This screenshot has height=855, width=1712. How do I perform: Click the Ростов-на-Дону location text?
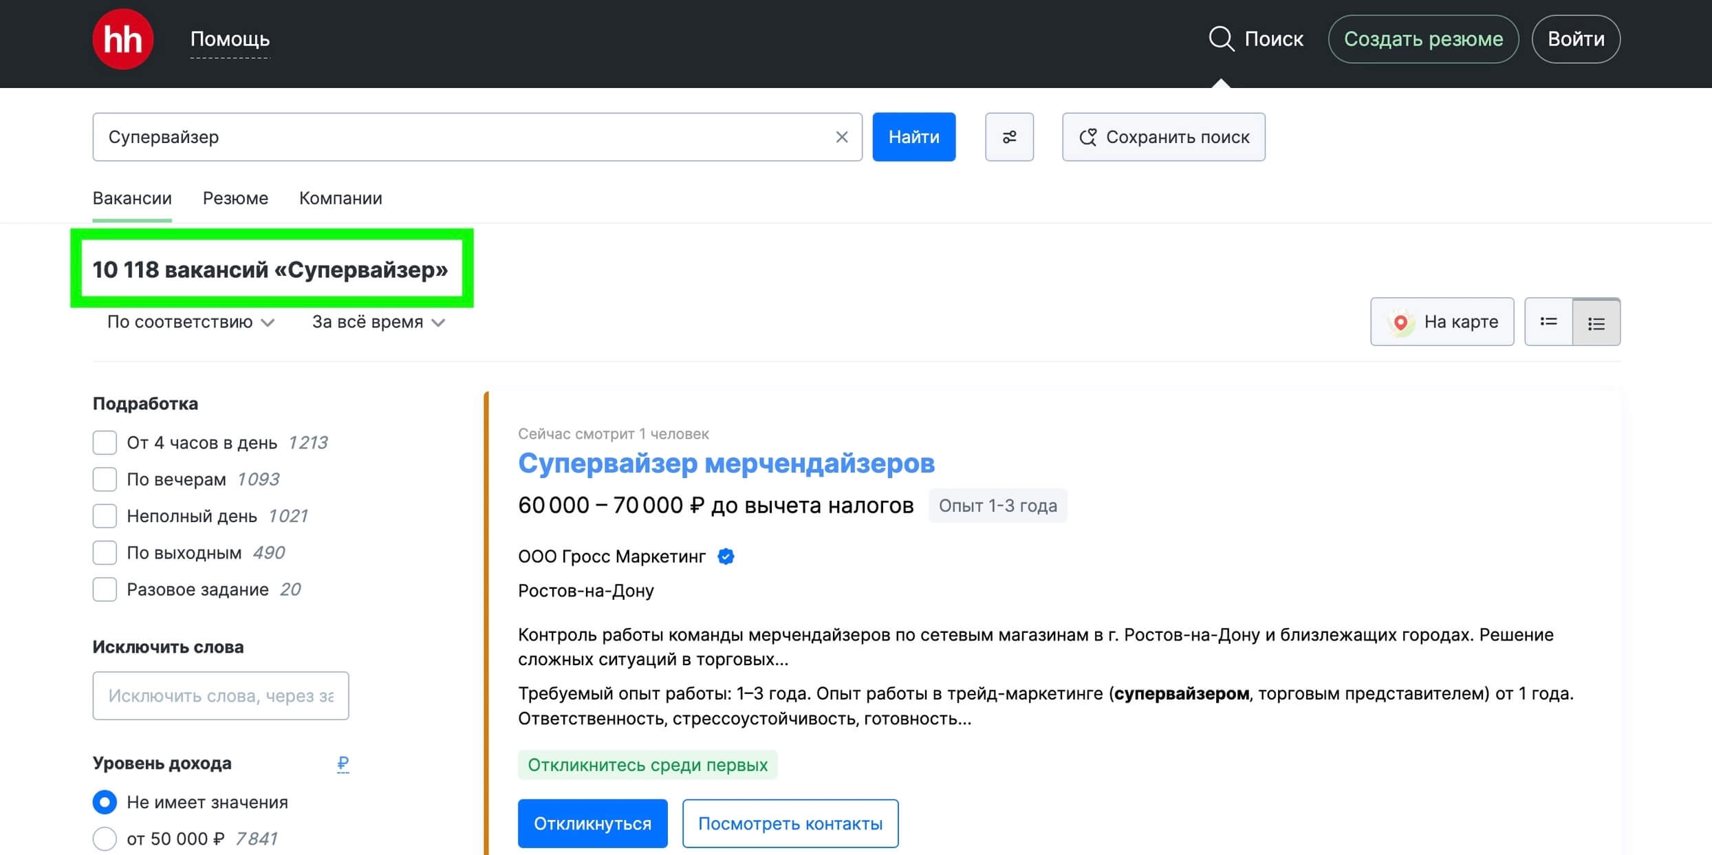pyautogui.click(x=586, y=591)
